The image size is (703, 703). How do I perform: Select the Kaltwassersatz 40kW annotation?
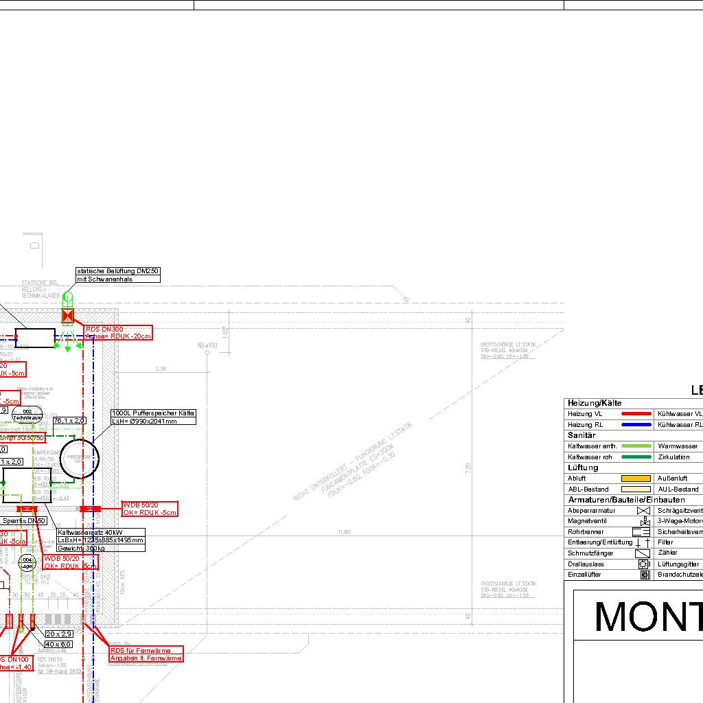point(101,540)
